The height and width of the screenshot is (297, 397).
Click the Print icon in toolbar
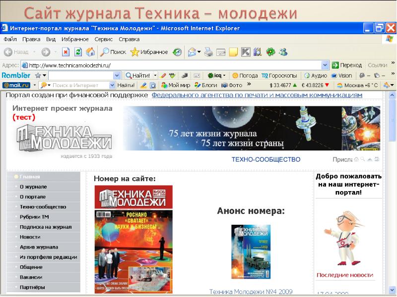[209, 51]
